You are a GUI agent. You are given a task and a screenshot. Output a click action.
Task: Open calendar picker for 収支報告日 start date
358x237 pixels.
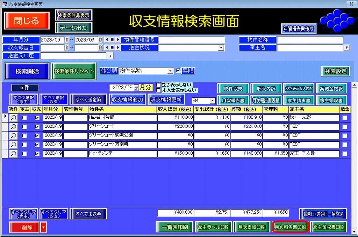click(x=67, y=47)
